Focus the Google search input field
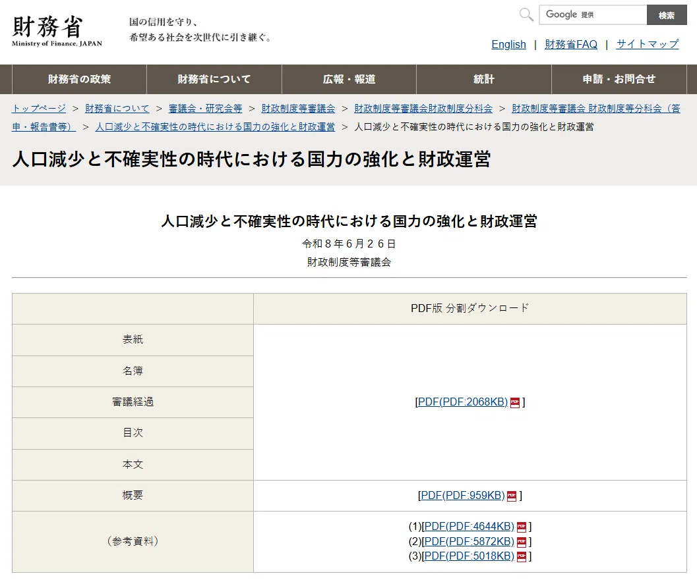 tap(593, 15)
